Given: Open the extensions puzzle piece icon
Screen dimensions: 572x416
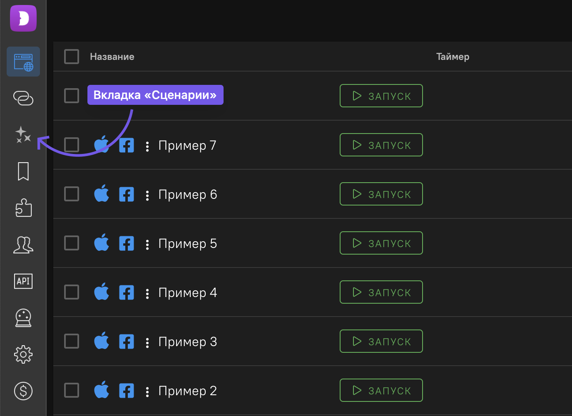Looking at the screenshot, I should 23,208.
